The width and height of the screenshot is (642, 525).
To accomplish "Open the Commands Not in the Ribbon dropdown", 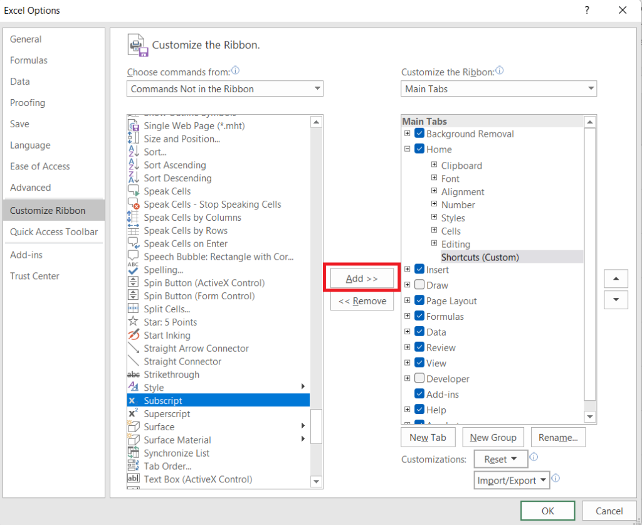I will tap(316, 88).
